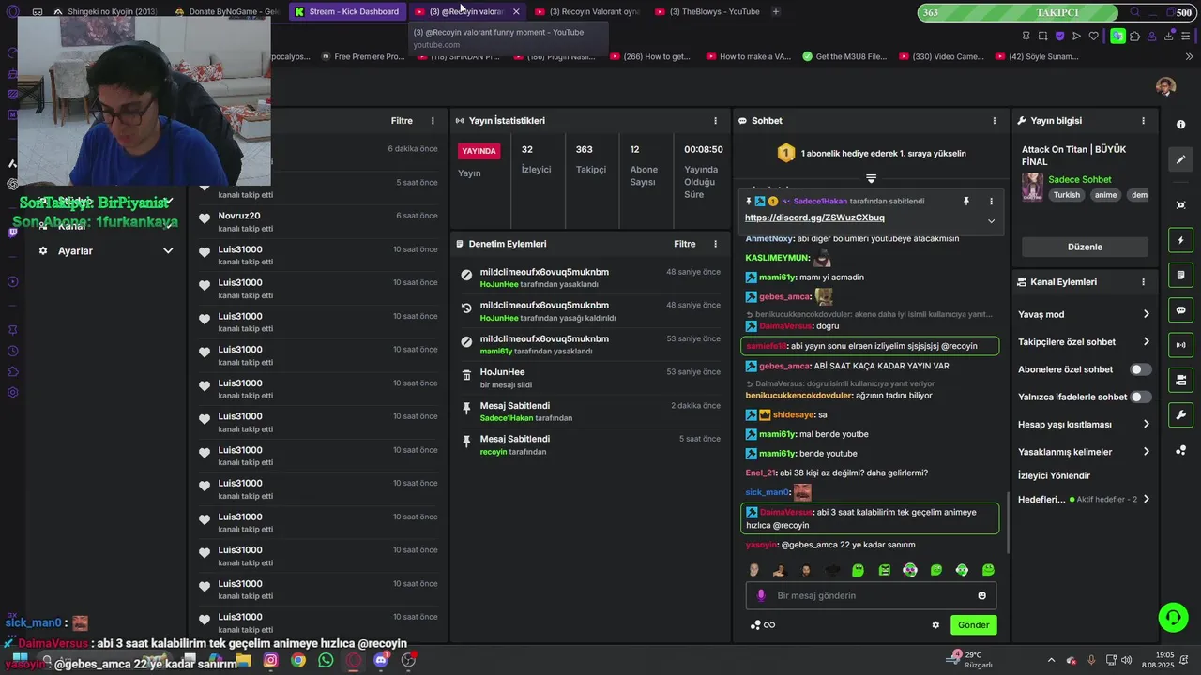Viewport: 1201px width, 675px height.
Task: Expand Hedefleri active goals row
Action: (1146, 500)
